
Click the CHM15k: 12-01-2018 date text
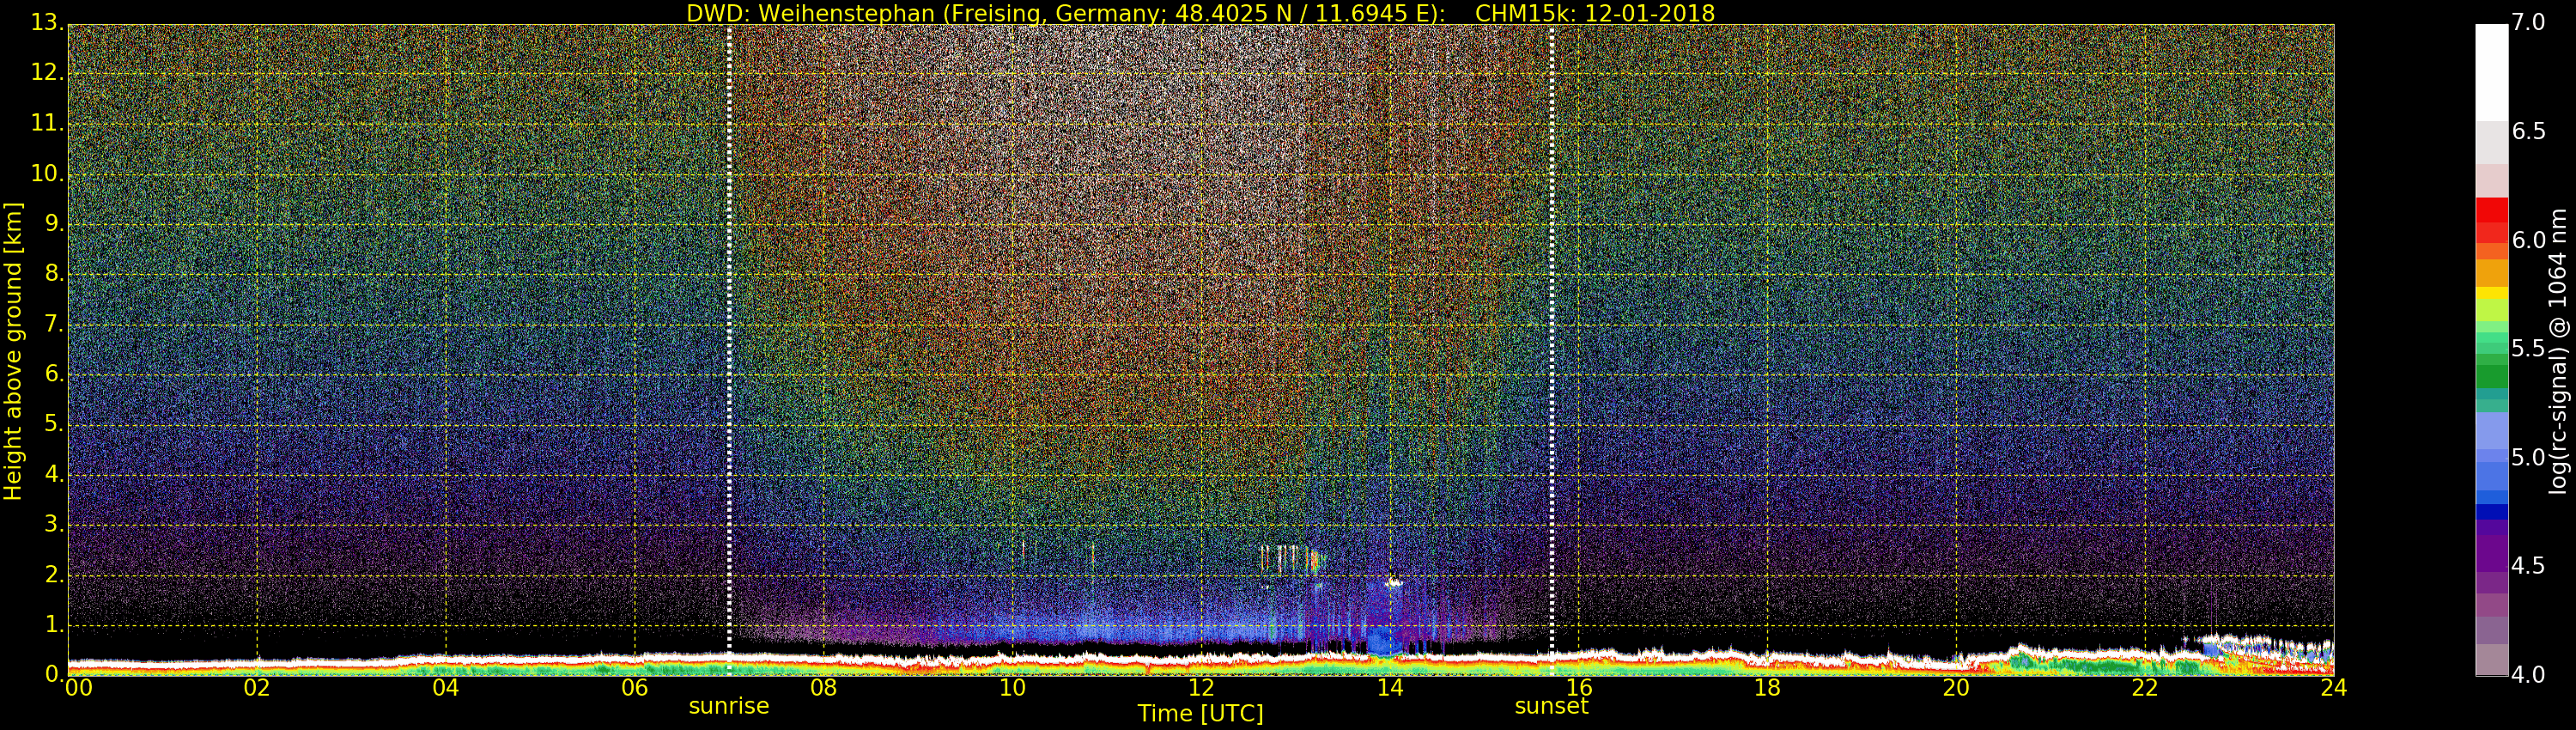[1594, 13]
